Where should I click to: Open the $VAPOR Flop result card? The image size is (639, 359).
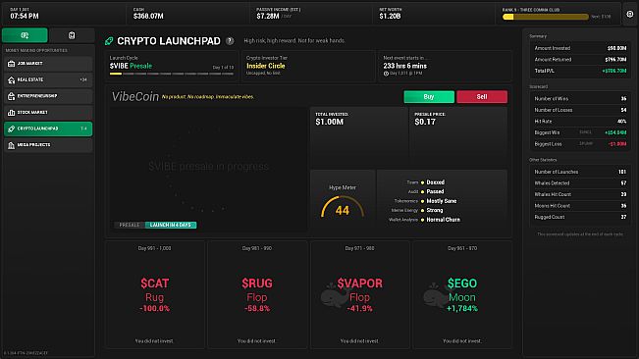click(x=359, y=294)
